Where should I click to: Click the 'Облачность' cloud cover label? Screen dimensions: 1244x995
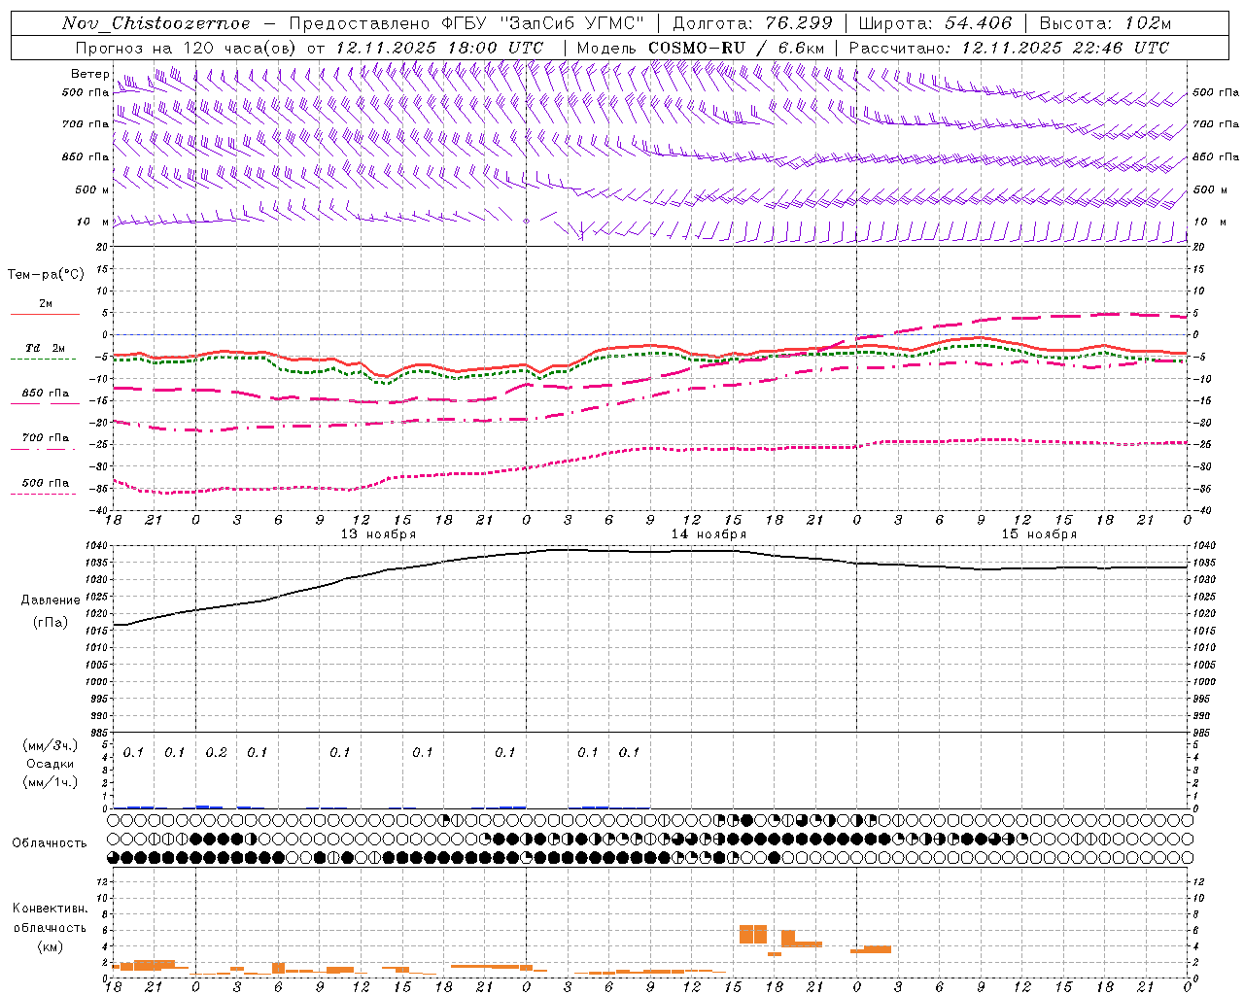point(50,843)
